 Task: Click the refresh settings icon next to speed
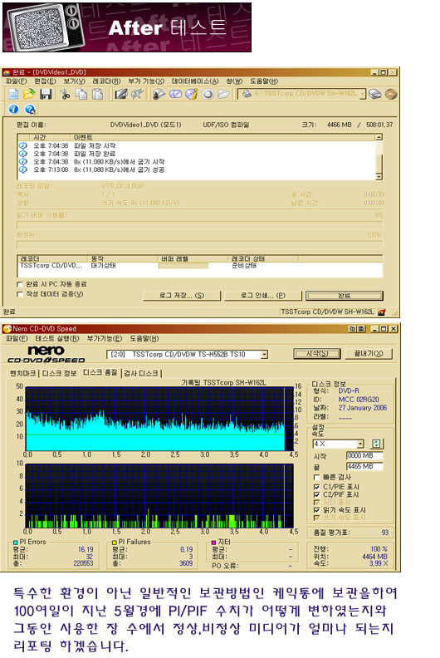pyautogui.click(x=376, y=444)
